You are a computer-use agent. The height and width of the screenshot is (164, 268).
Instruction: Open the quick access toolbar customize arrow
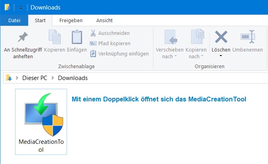[x=21, y=8]
